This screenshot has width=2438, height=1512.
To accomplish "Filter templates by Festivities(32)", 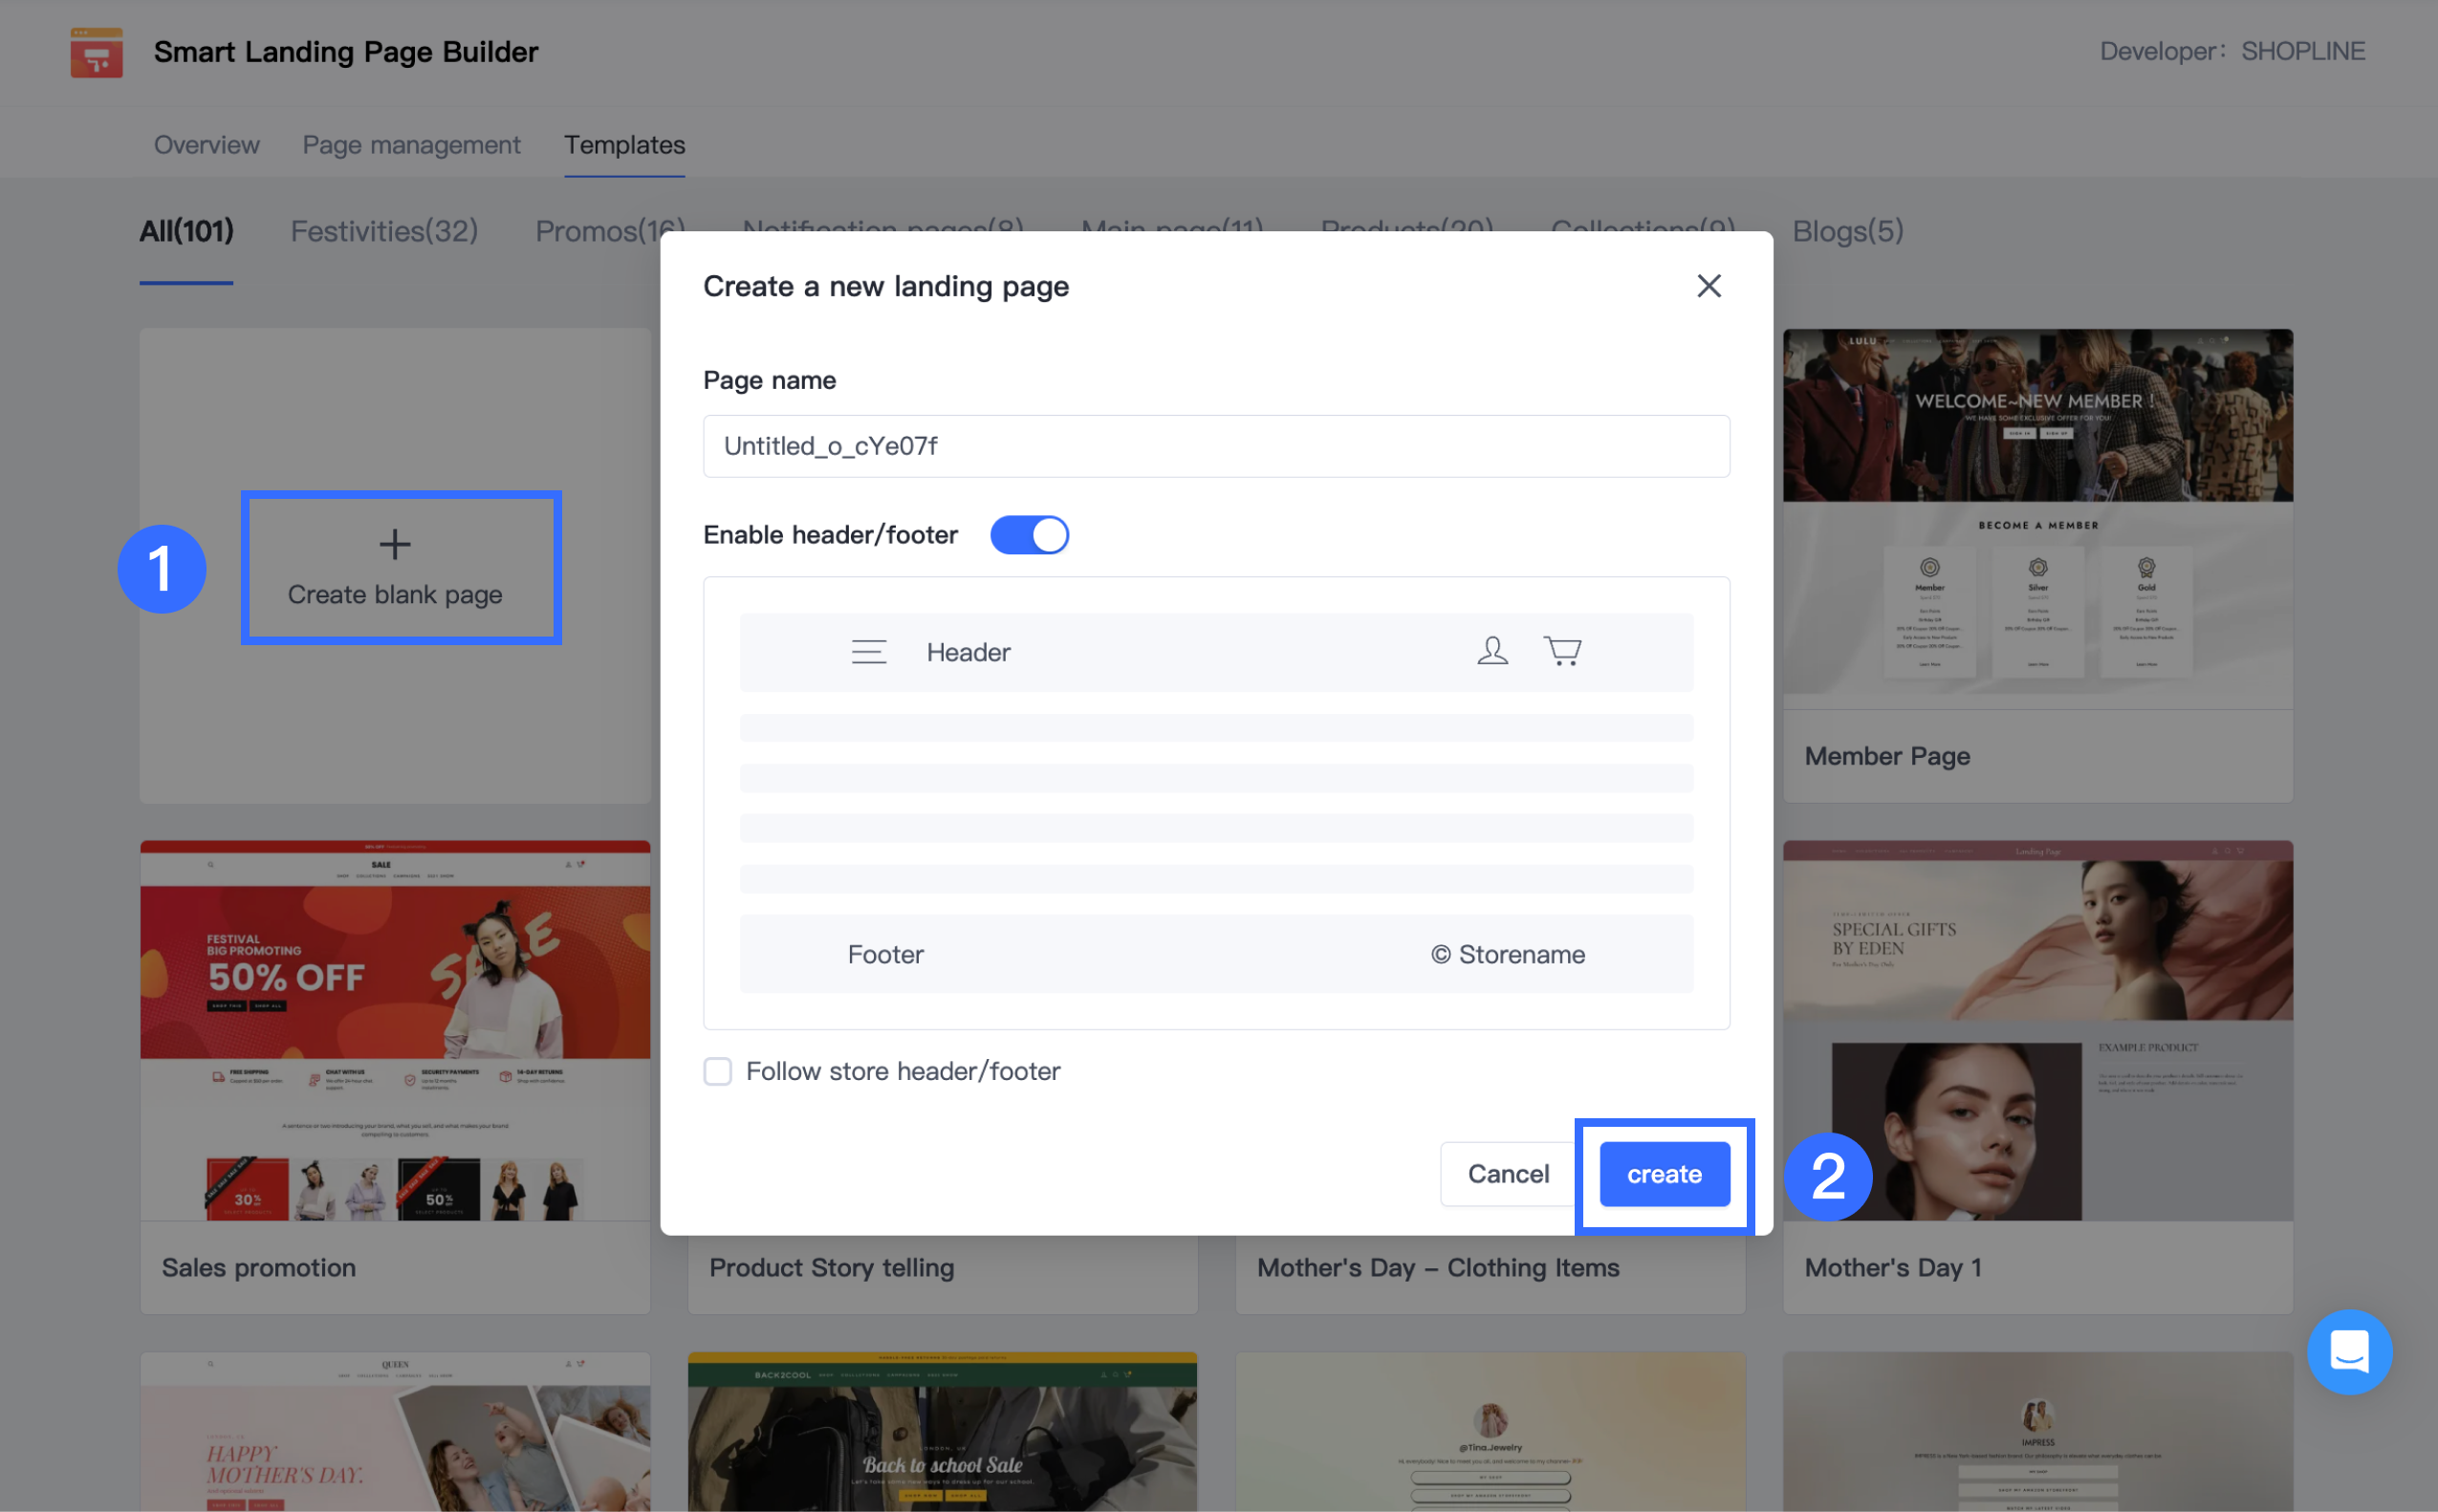I will click(x=384, y=231).
